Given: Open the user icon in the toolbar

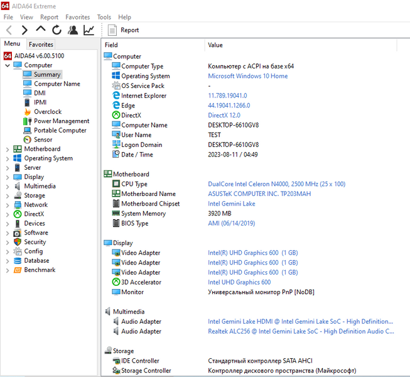Looking at the screenshot, I should [73, 30].
